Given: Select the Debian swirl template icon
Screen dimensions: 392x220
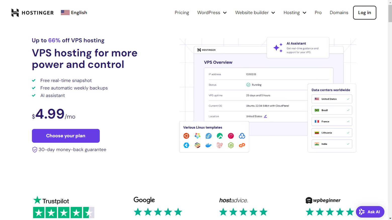Looking at the screenshot, I should click(x=231, y=136).
